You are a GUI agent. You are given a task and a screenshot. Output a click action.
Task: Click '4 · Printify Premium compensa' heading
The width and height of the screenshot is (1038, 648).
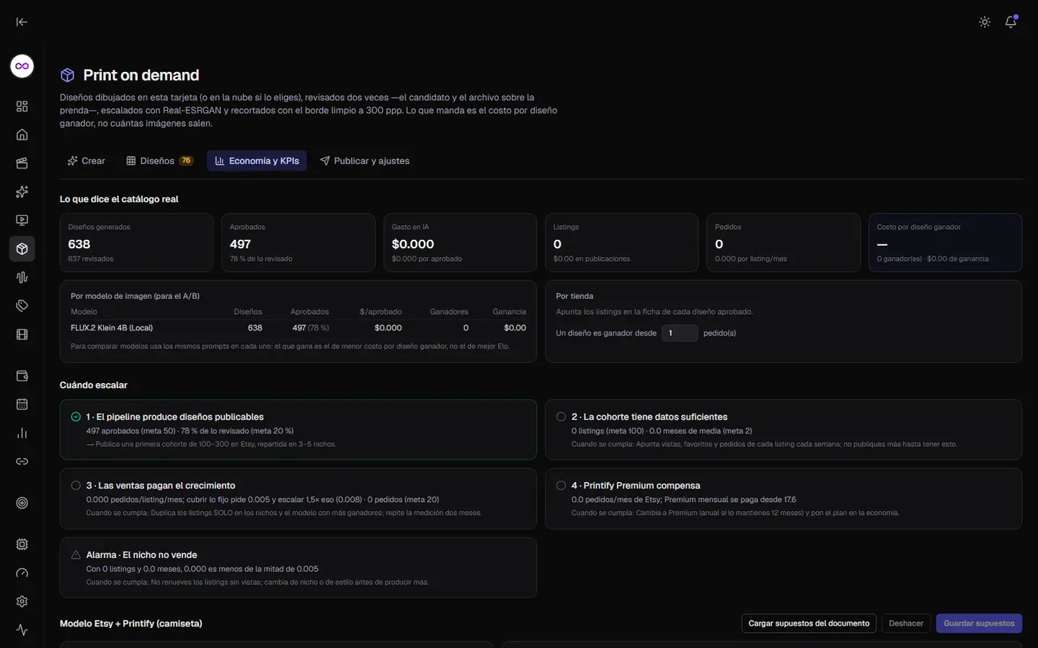636,486
